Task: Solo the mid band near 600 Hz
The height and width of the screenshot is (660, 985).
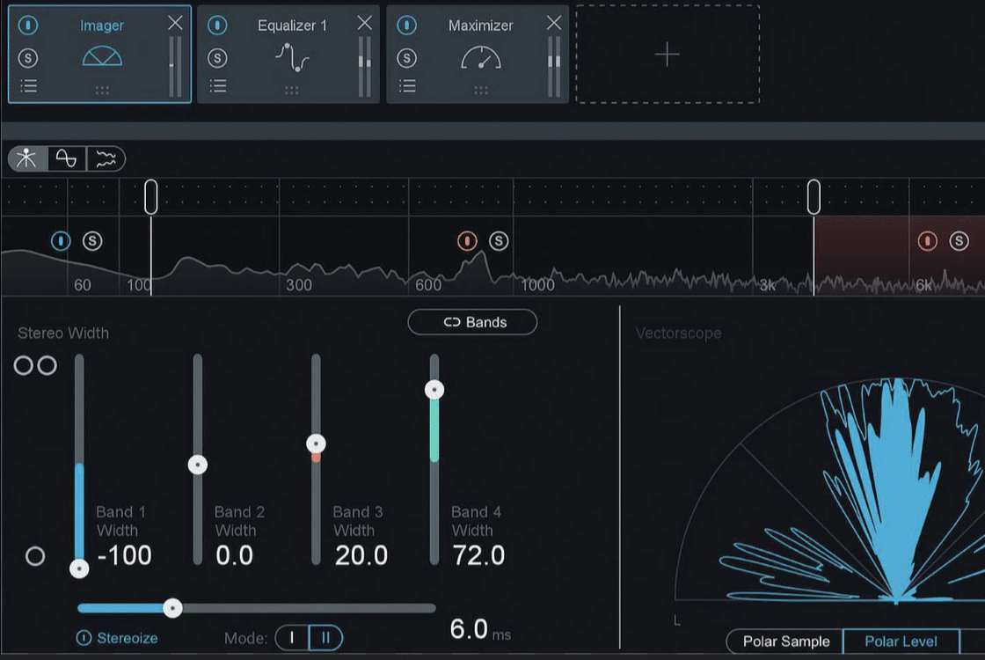Action: (x=499, y=241)
